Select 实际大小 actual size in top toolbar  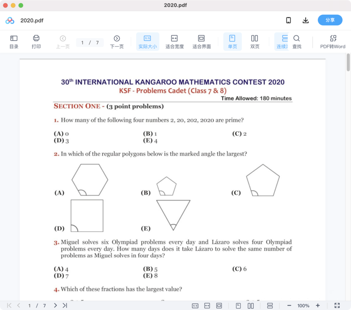point(148,42)
